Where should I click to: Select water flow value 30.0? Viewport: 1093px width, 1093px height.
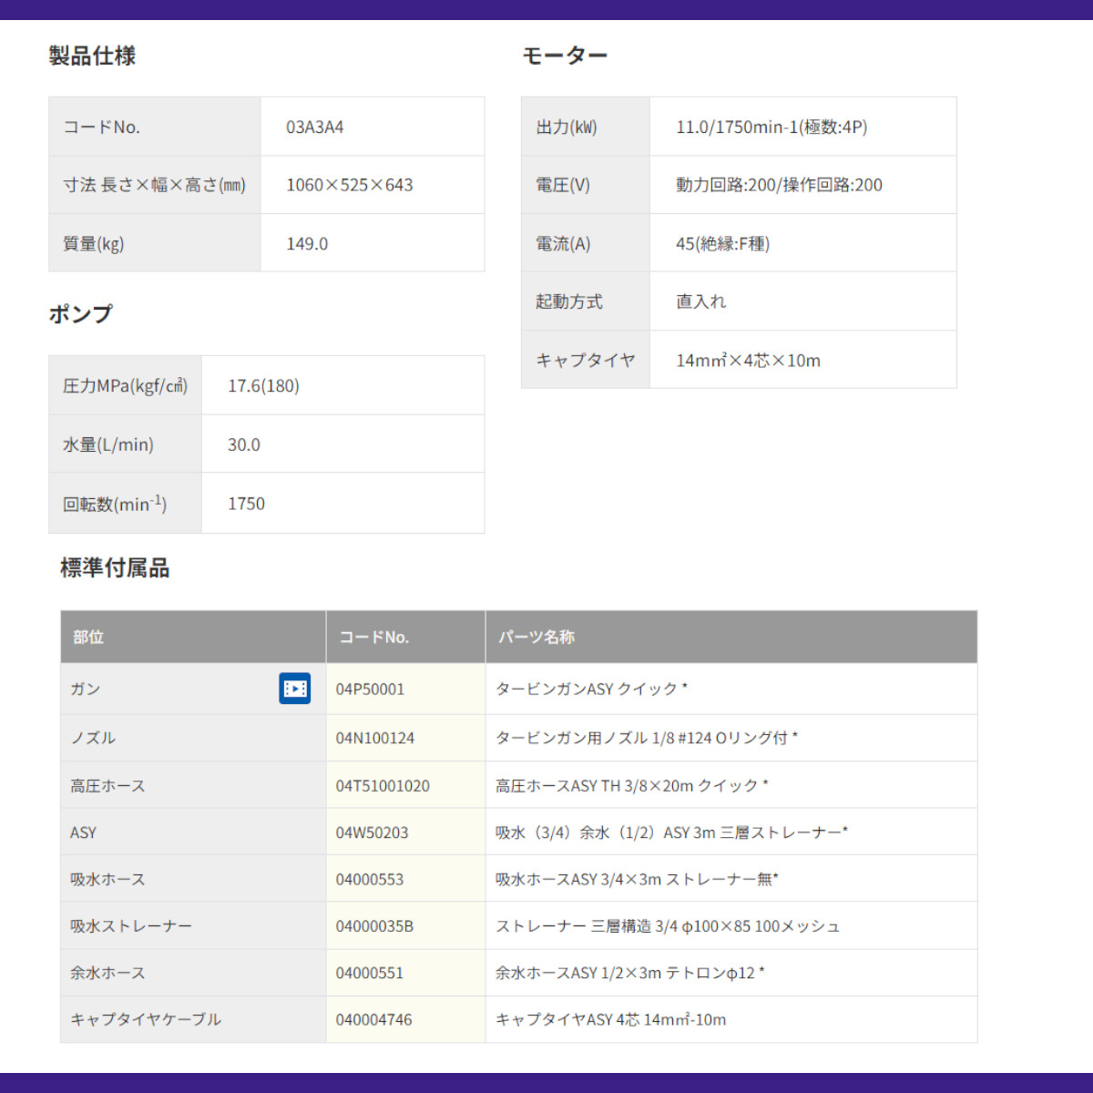coord(244,445)
